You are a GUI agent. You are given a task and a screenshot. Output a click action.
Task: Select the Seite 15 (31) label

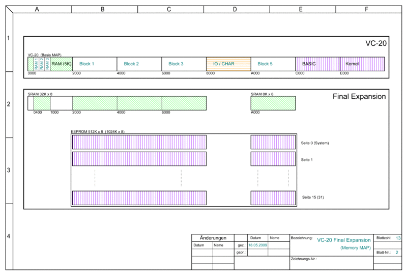point(313,197)
